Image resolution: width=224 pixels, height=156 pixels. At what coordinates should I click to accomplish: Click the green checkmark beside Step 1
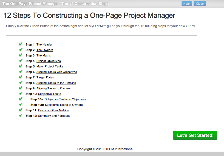click(x=21, y=44)
